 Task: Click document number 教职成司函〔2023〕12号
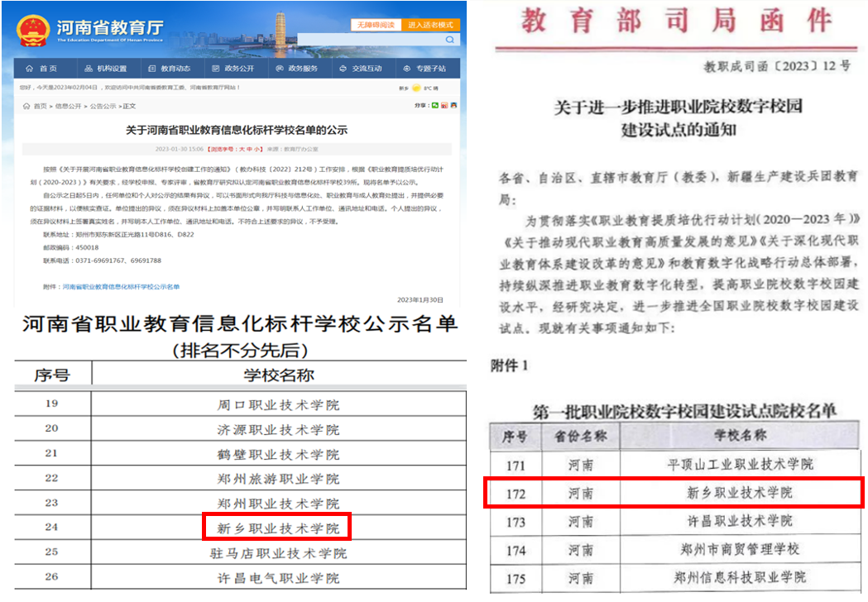pos(777,66)
